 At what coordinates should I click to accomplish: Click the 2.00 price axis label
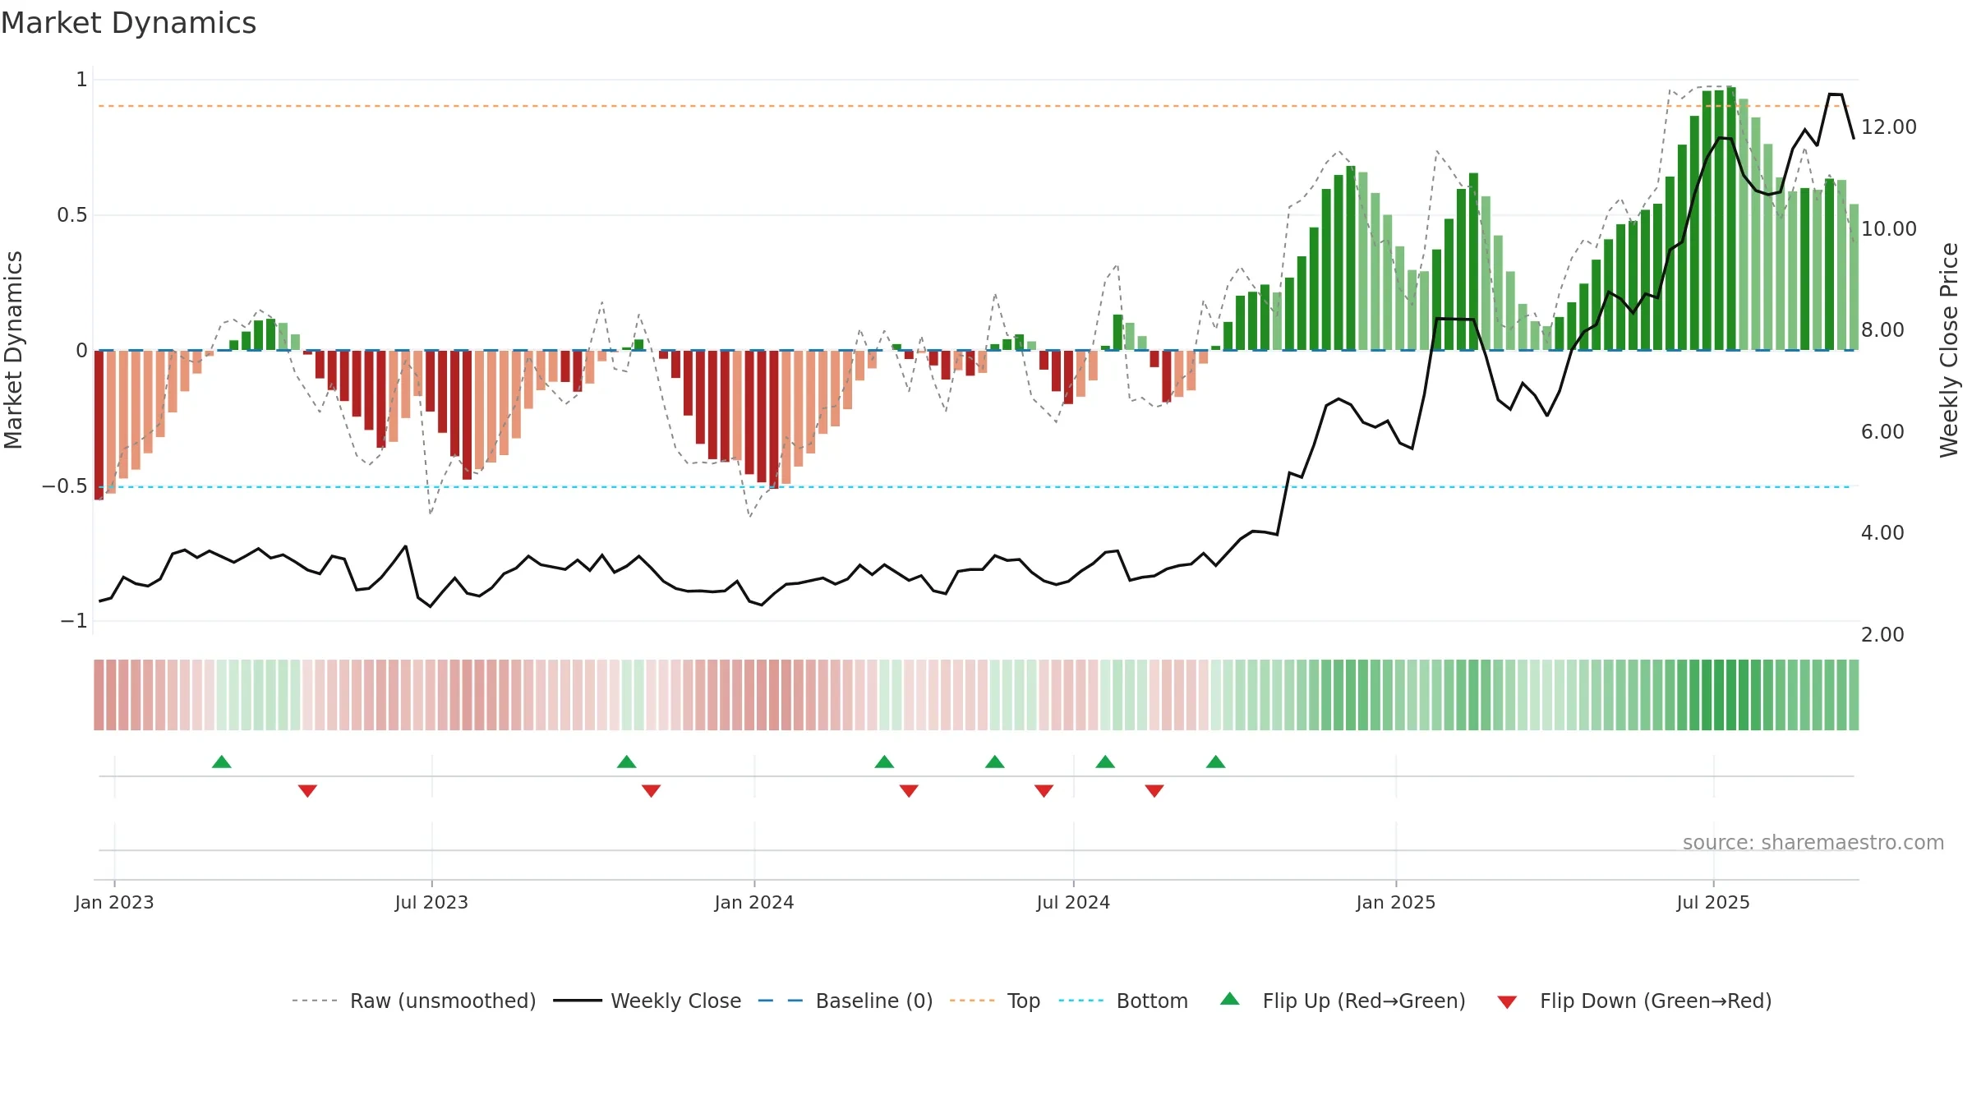pyautogui.click(x=1882, y=635)
